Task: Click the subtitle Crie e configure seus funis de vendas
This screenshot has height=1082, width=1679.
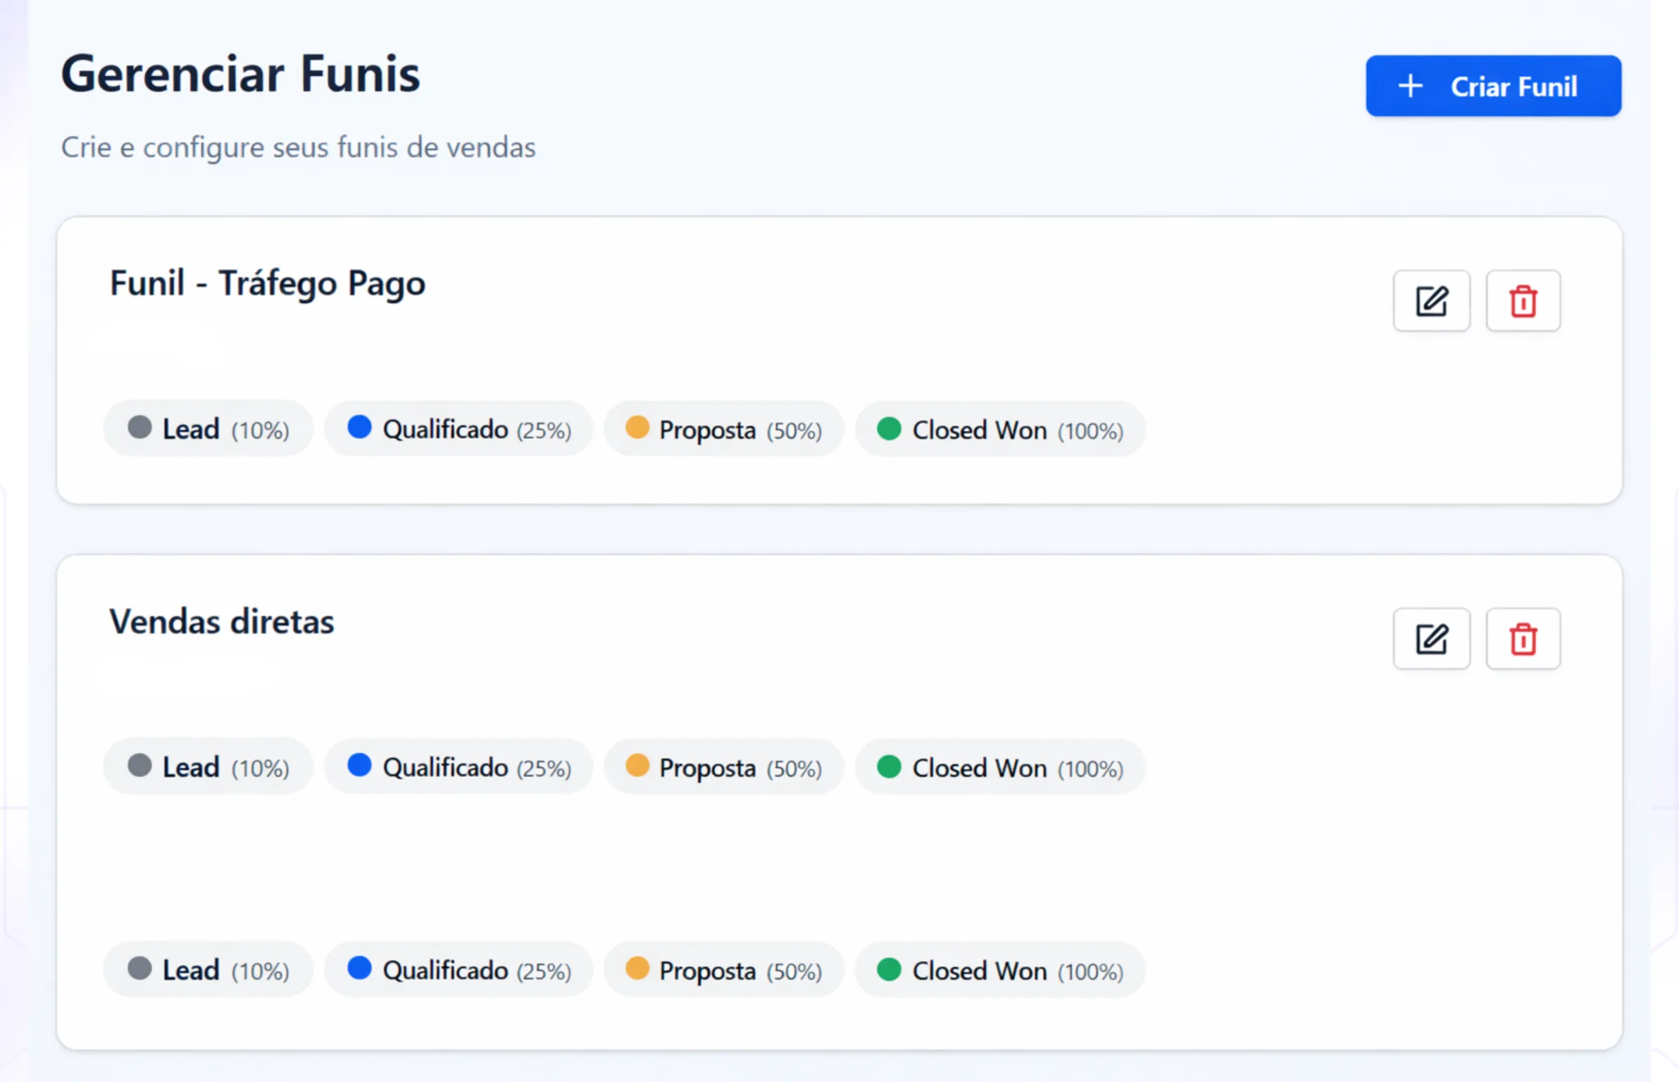Action: [298, 147]
